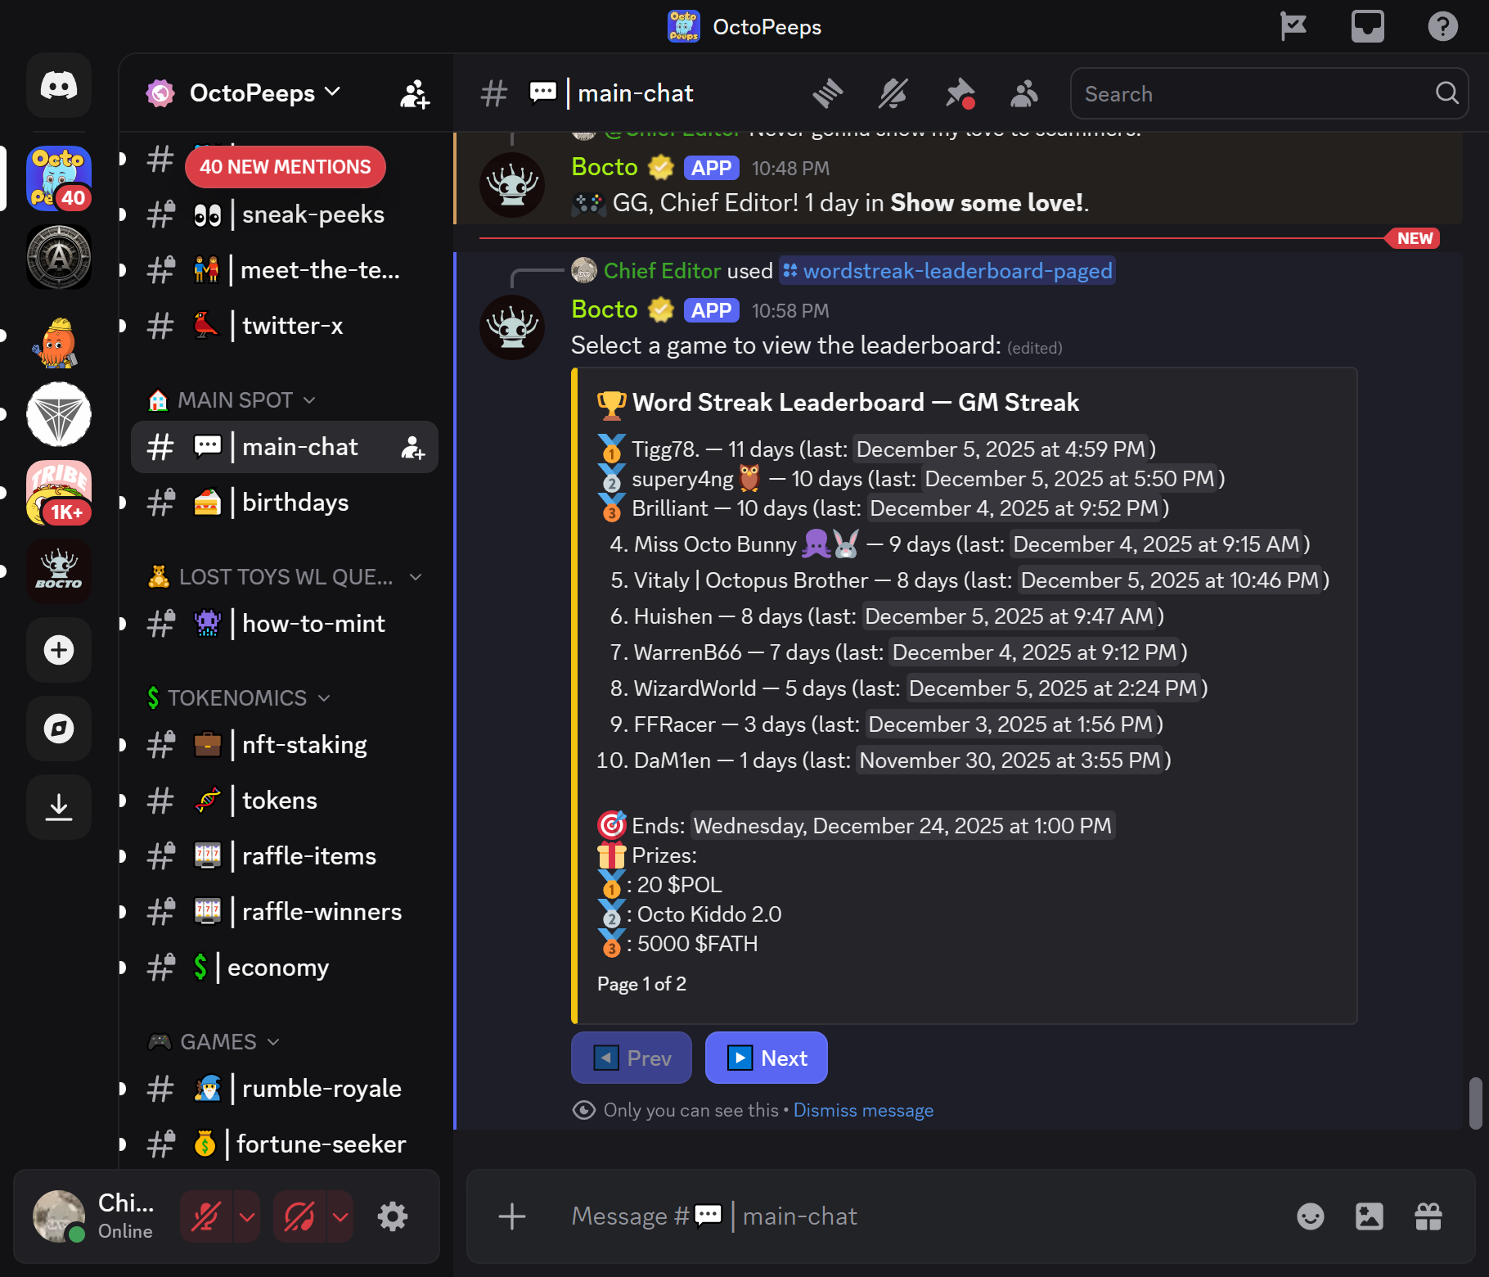
Task: Open Discord direct messages home icon
Action: 59,86
